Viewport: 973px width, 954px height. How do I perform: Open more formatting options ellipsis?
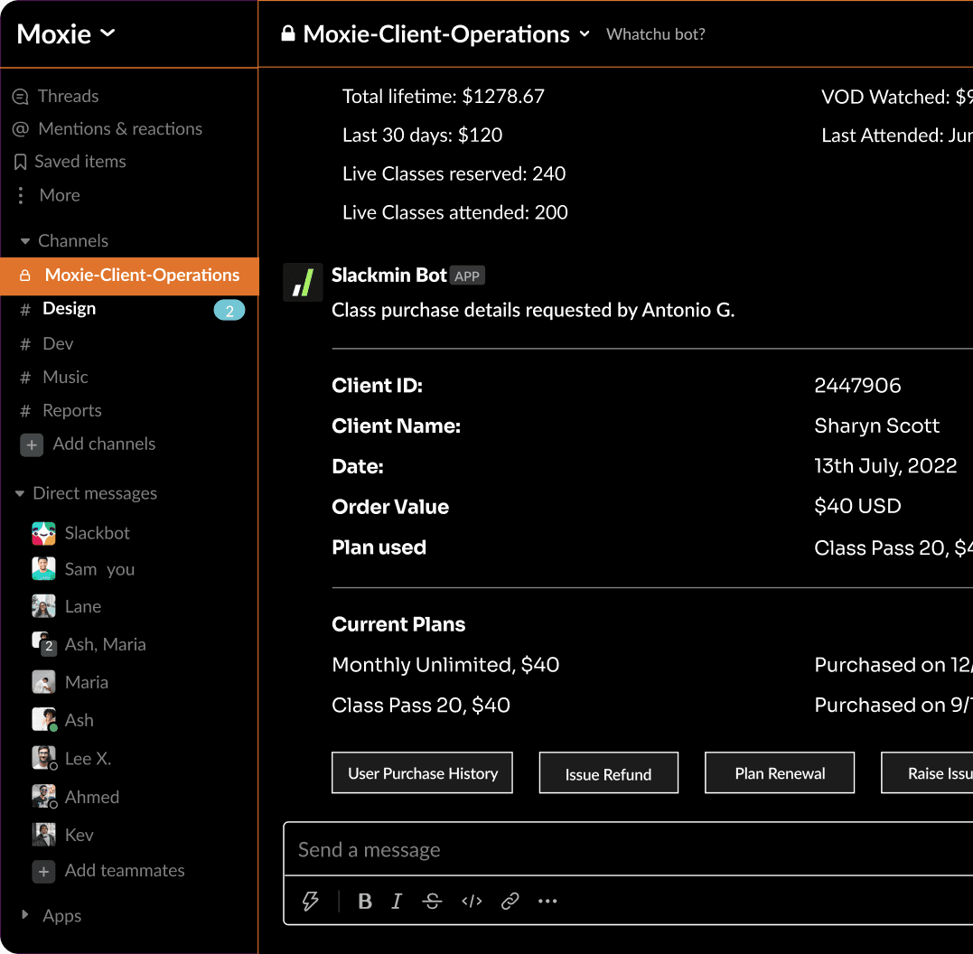tap(547, 901)
